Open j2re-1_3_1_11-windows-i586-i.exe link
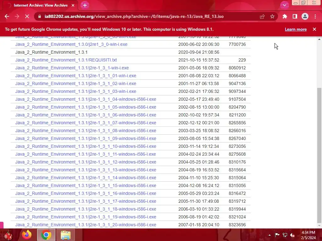The width and height of the screenshot is (322, 241). 86,154
